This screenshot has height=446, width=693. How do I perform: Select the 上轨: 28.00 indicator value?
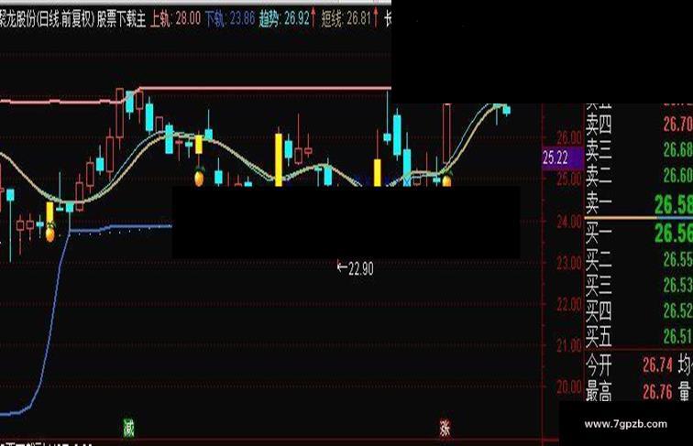(175, 19)
